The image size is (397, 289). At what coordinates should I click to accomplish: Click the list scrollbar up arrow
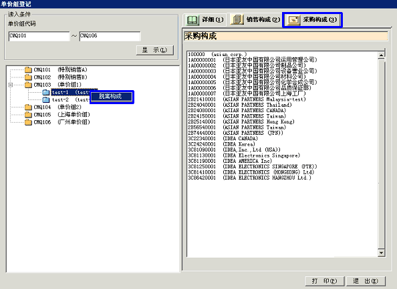click(382, 55)
